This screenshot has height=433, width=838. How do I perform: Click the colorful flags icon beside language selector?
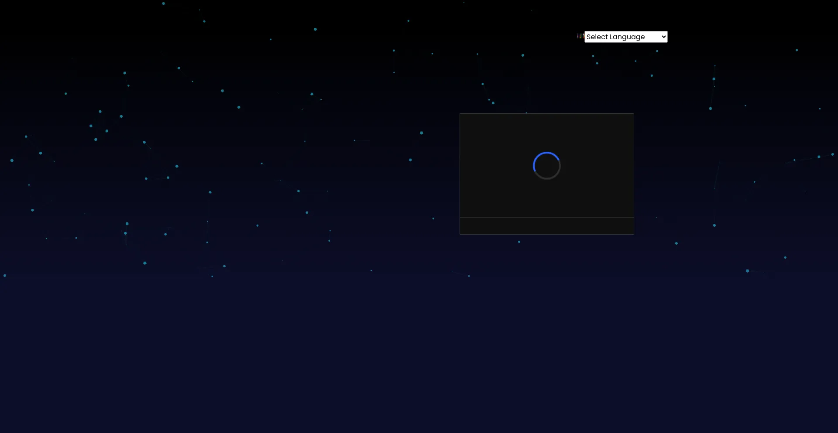coord(580,36)
